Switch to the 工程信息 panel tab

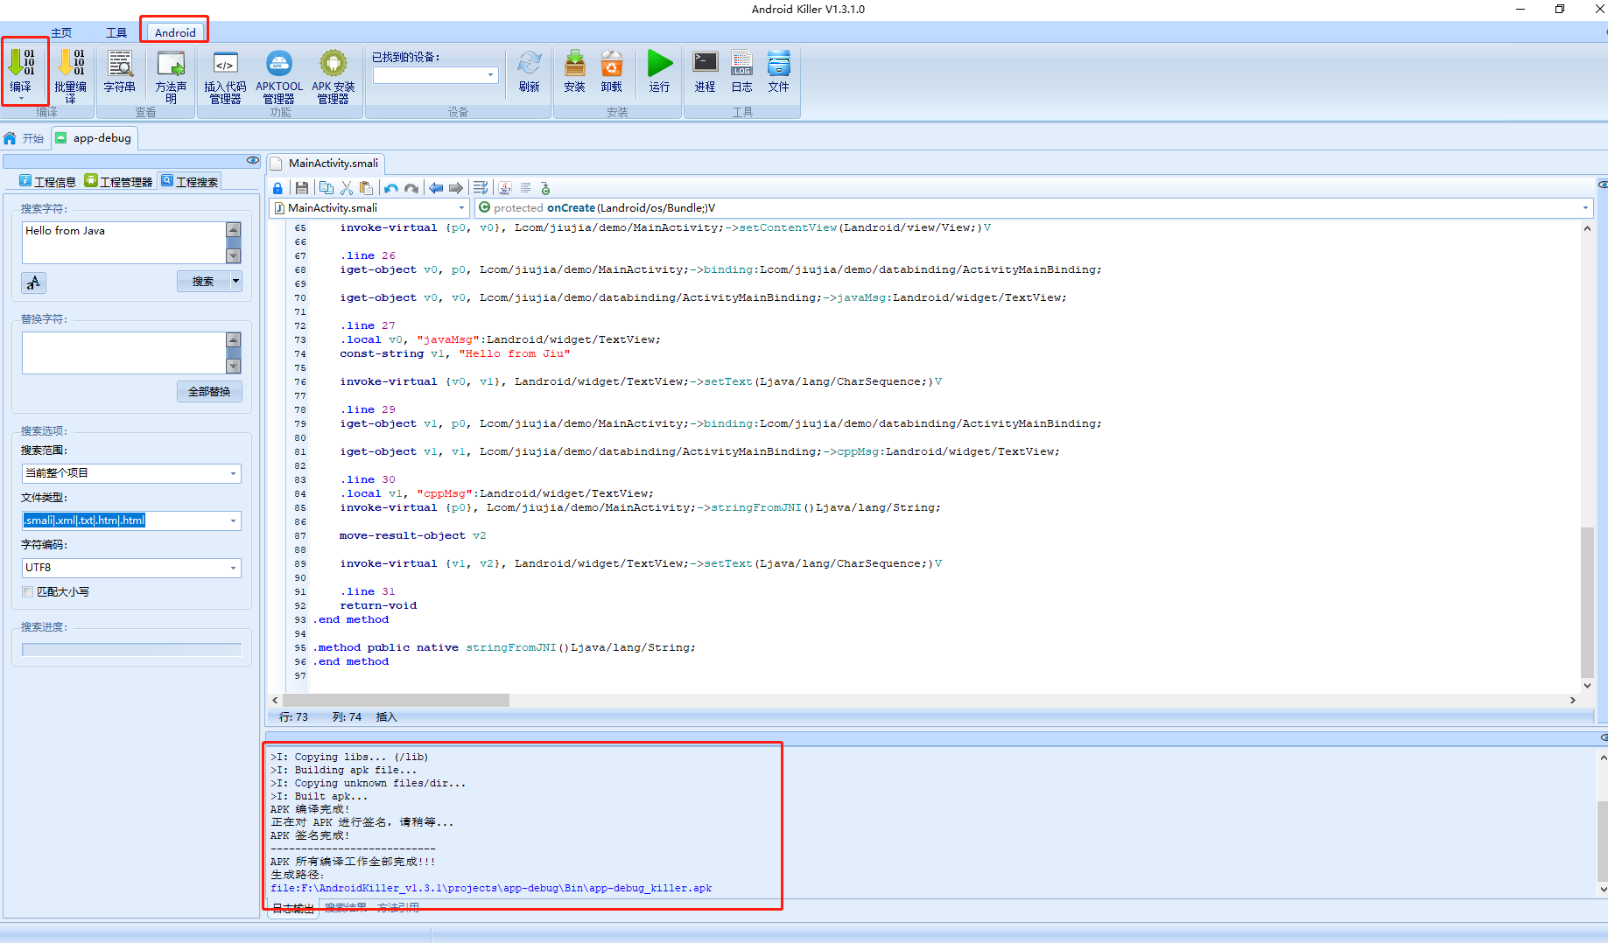(x=48, y=182)
